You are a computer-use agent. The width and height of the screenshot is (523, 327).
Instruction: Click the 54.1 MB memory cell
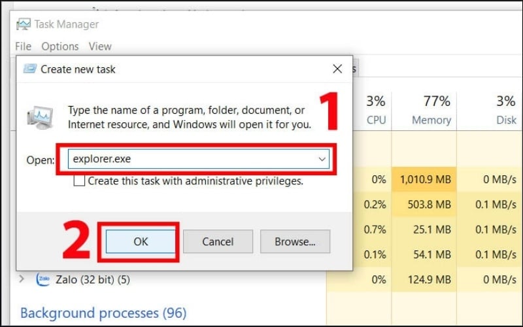(x=424, y=254)
